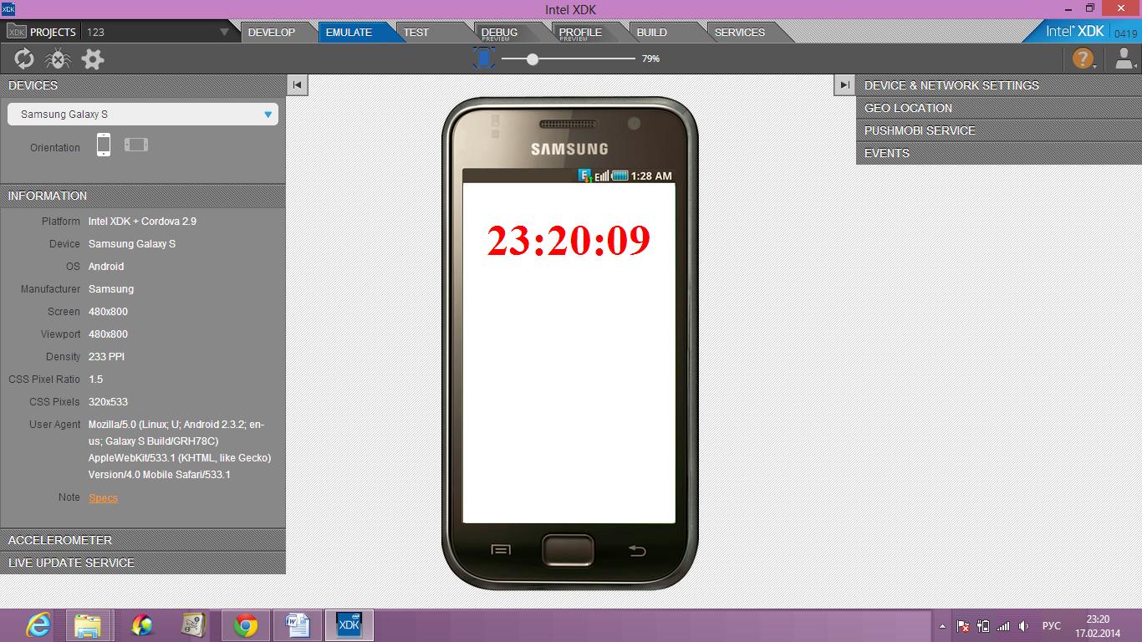The image size is (1142, 642).
Task: Click the 79% zoom percentage label
Action: pyautogui.click(x=650, y=59)
